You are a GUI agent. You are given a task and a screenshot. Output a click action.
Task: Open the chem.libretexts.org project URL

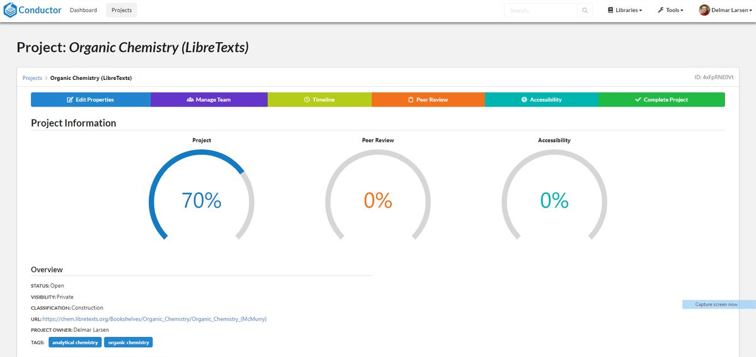click(154, 319)
